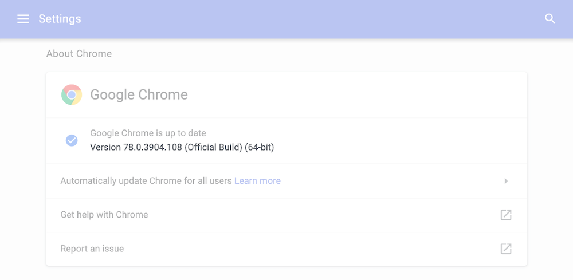573x280 pixels.
Task: Click the Google Chrome logo icon
Action: [72, 94]
